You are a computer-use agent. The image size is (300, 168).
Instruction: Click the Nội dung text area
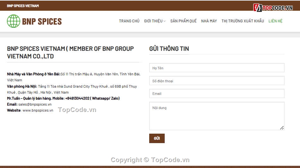coord(217,116)
